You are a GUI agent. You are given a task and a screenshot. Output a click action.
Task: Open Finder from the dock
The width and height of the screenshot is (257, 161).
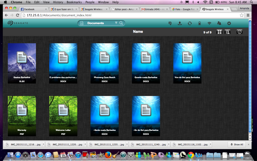(10, 155)
